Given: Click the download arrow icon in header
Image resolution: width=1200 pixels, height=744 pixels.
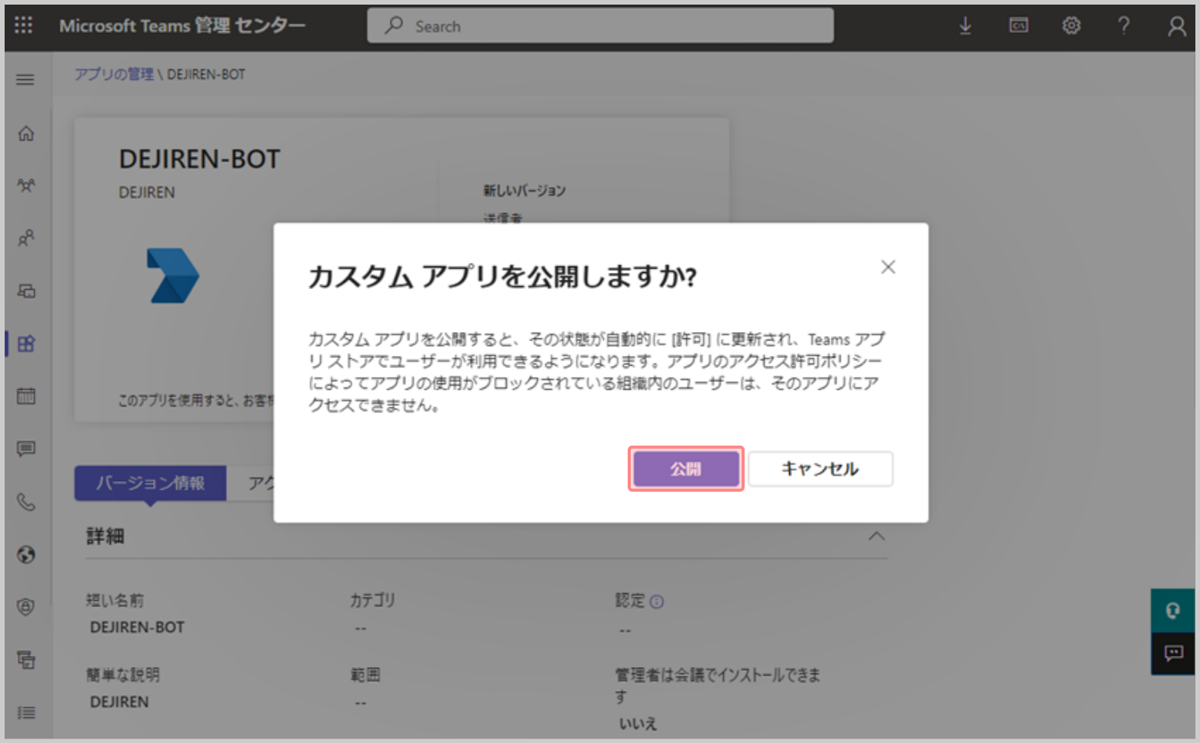Looking at the screenshot, I should [965, 26].
